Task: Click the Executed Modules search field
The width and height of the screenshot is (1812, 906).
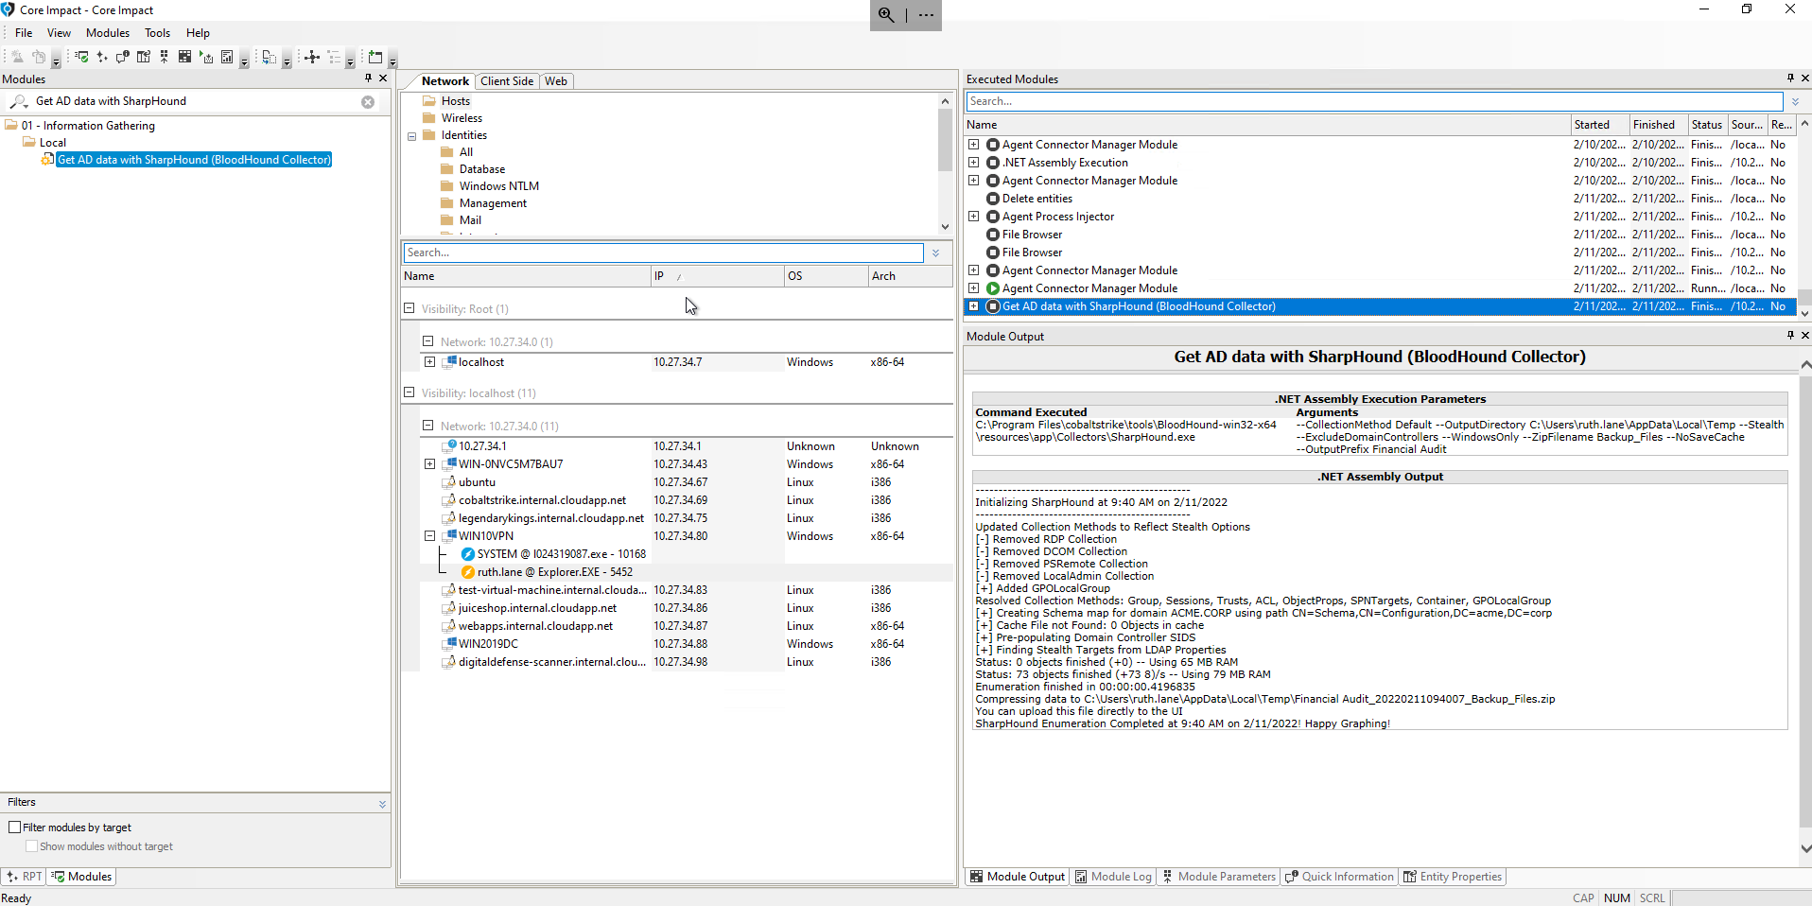Action: coord(1371,101)
